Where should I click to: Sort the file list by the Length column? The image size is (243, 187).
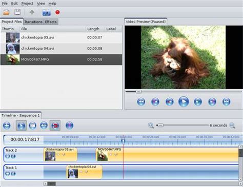95,29
